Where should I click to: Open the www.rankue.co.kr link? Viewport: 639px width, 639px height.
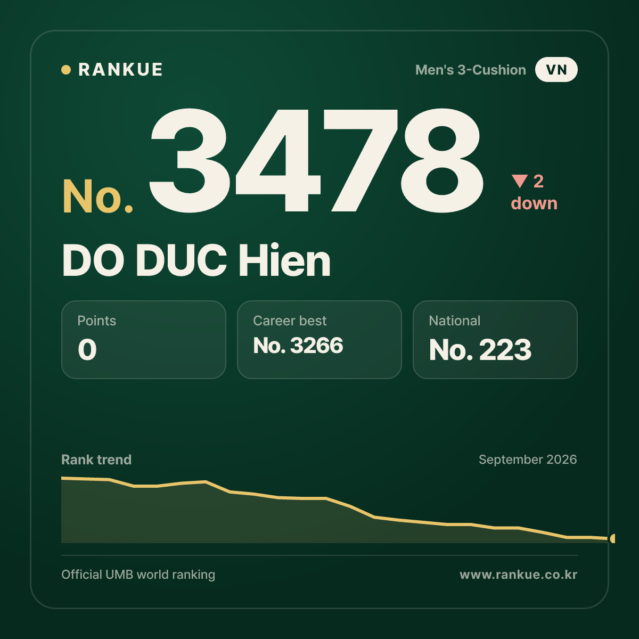click(x=519, y=575)
